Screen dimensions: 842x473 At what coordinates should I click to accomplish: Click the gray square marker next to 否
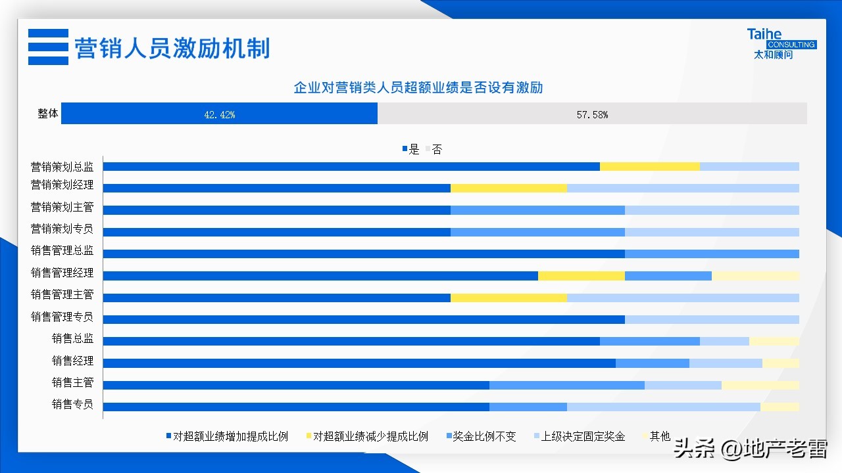428,148
